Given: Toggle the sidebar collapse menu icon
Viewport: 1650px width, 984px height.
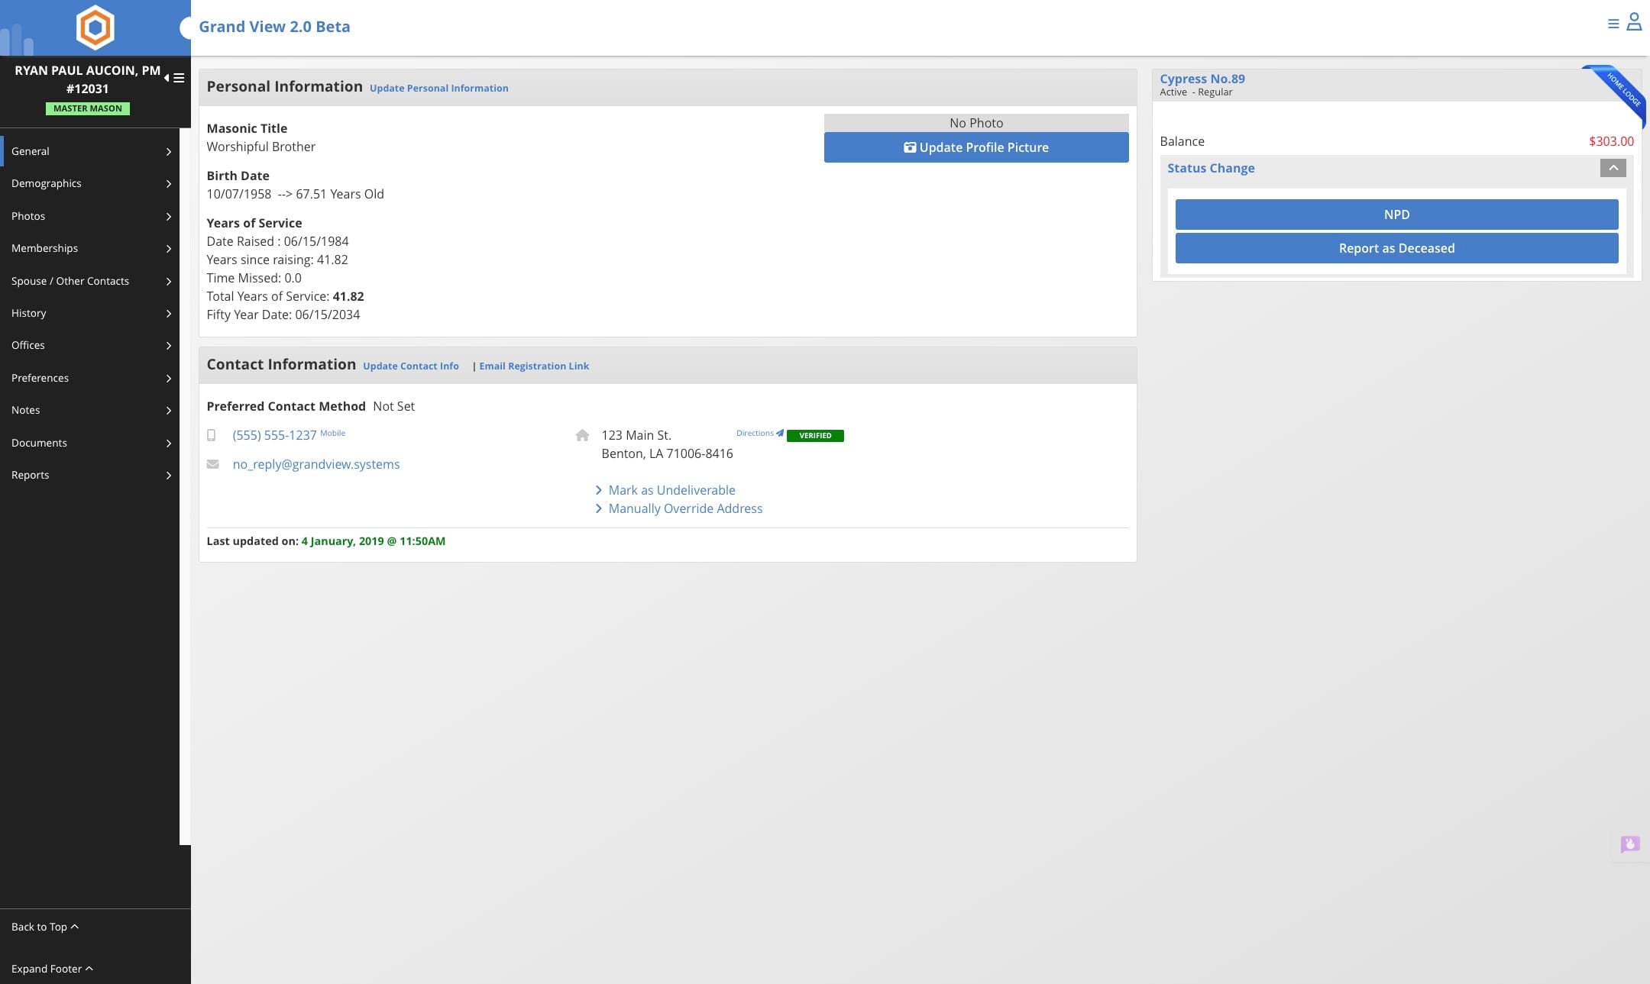Looking at the screenshot, I should (175, 78).
